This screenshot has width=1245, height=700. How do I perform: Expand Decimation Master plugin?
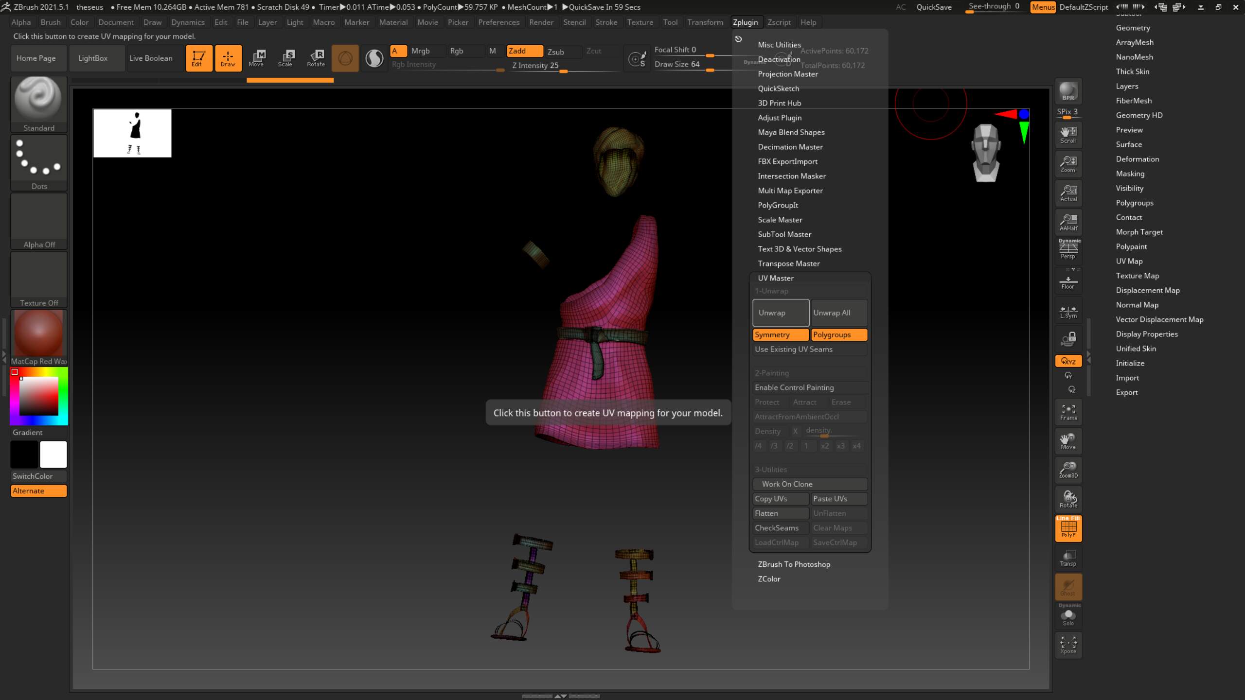click(x=790, y=147)
